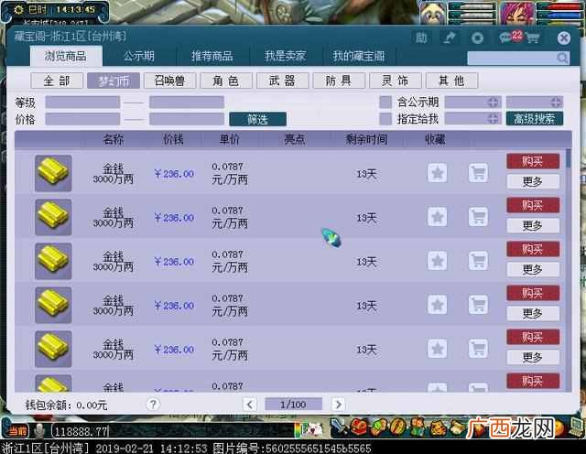Screen dimensions: 586x454
Task: Expand dropdown next to 指定给我
Action: (472, 119)
